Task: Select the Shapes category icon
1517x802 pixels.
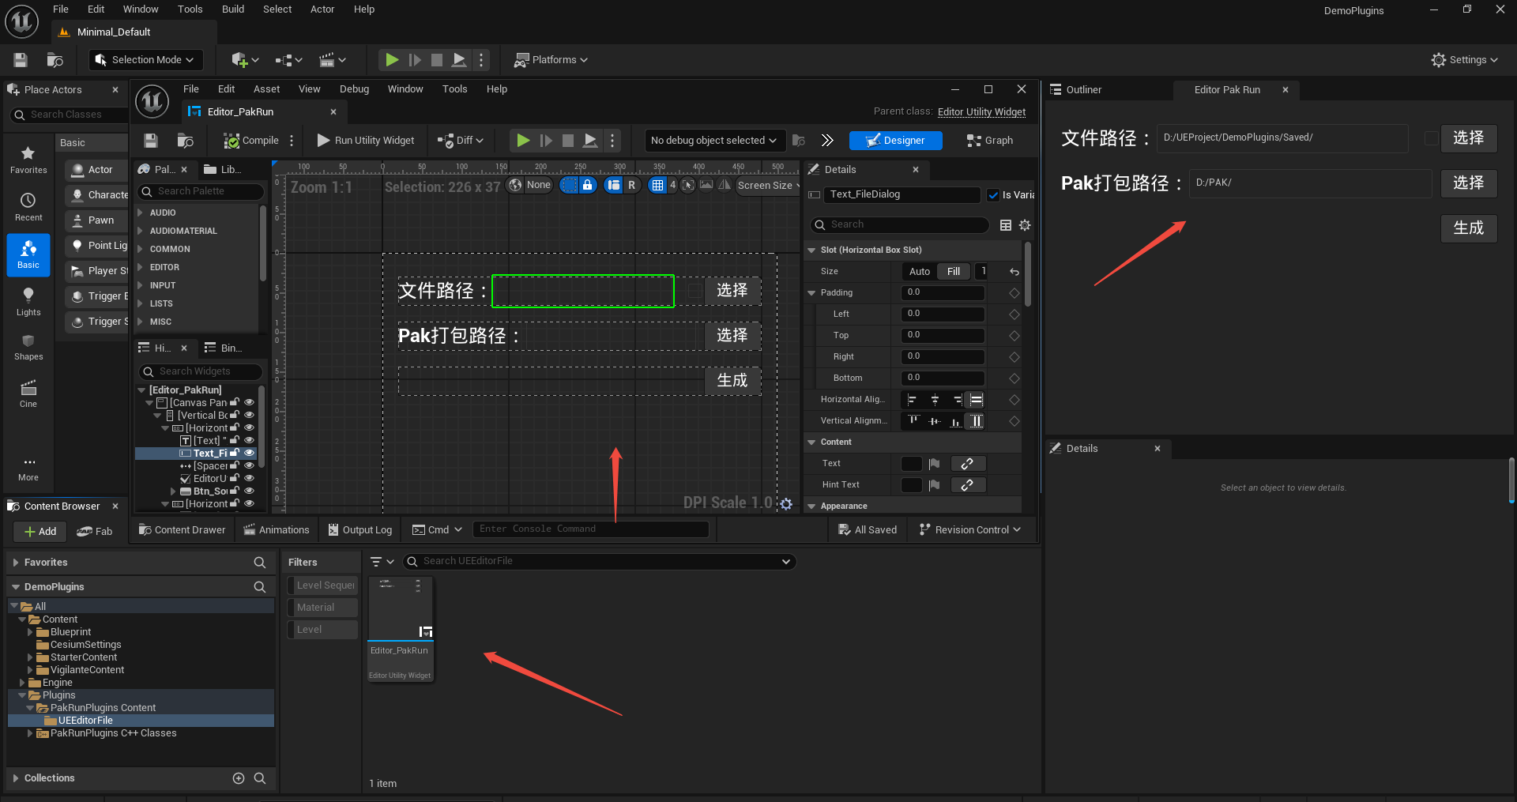Action: click(28, 346)
